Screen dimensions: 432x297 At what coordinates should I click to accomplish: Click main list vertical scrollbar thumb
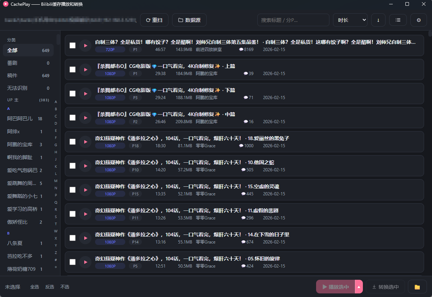[x=430, y=34]
